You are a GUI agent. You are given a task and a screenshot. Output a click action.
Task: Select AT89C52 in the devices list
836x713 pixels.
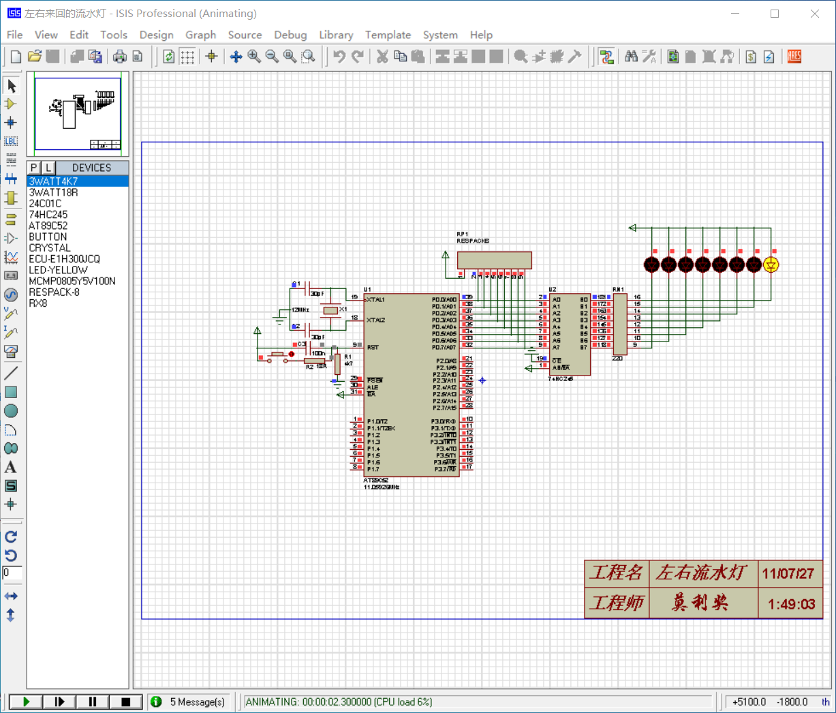click(x=48, y=226)
